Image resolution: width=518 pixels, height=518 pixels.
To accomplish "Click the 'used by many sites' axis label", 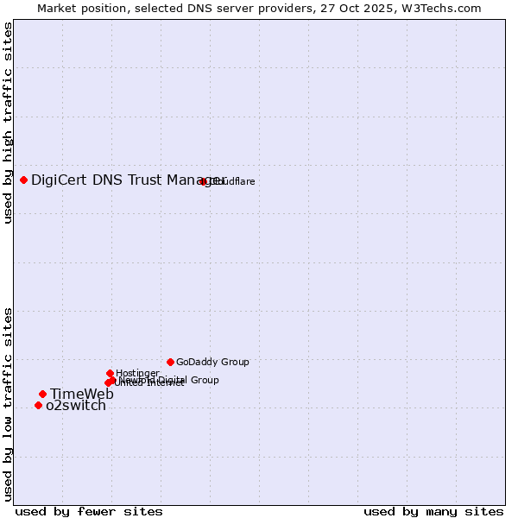I will point(433,511).
